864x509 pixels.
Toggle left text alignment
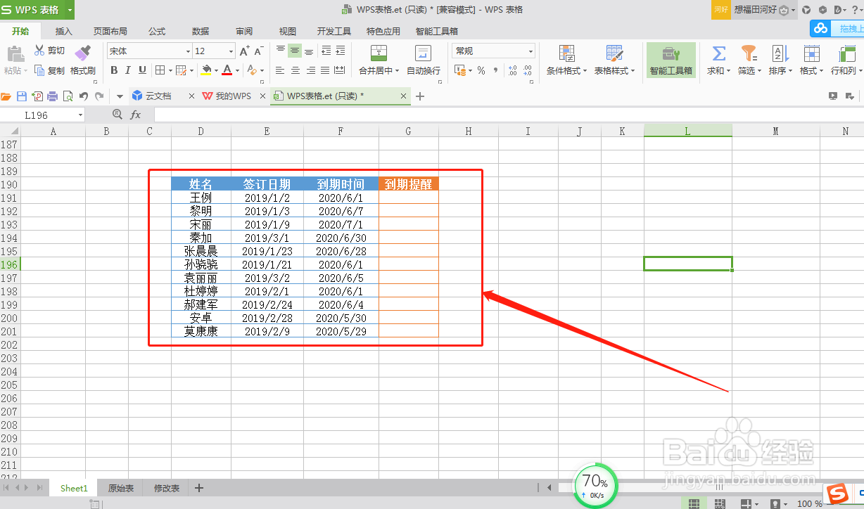pos(280,70)
